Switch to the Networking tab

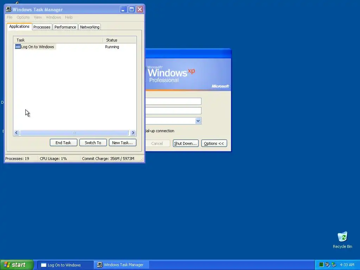[90, 27]
